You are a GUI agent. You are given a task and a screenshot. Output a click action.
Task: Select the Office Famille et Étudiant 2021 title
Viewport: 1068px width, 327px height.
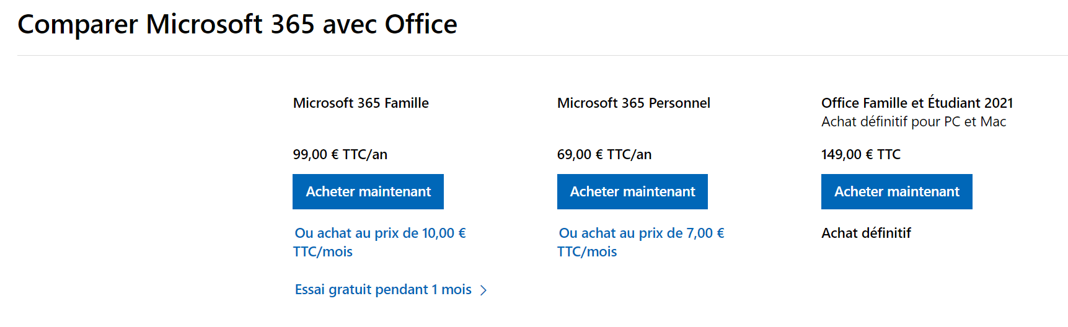917,103
